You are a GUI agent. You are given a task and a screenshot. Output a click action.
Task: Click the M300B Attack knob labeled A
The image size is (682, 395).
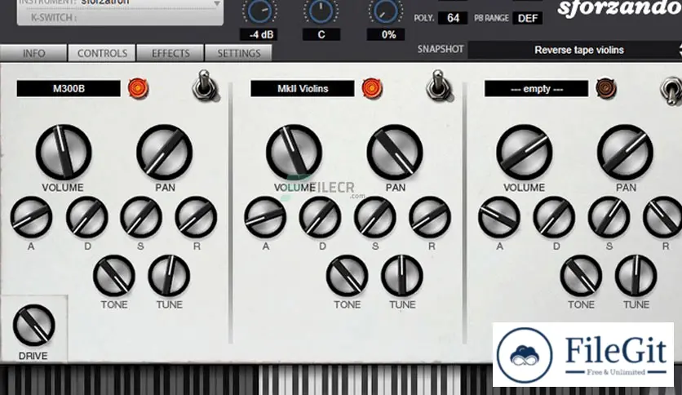31,217
